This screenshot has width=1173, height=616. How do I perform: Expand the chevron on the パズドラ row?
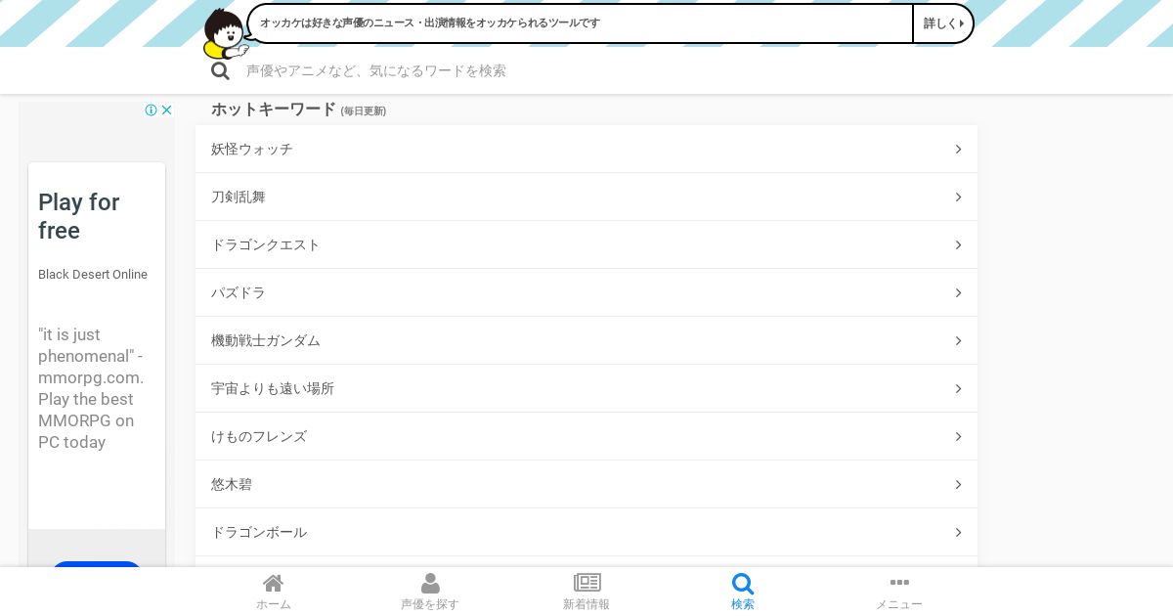coord(958,293)
